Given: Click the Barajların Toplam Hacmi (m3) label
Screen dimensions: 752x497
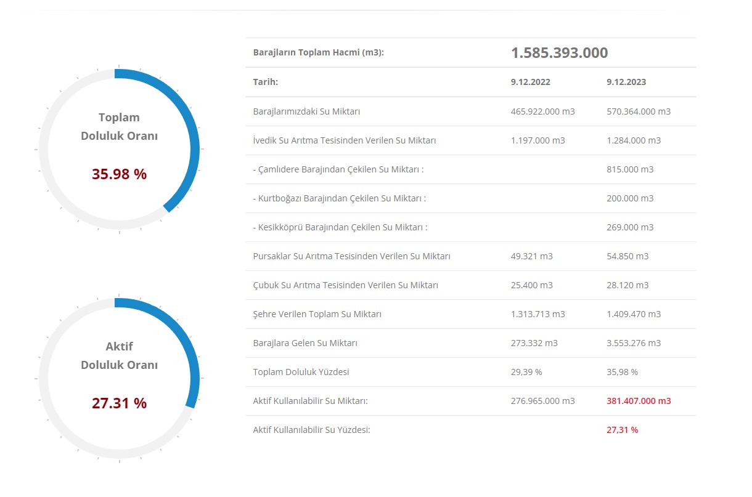Looking at the screenshot, I should (318, 53).
